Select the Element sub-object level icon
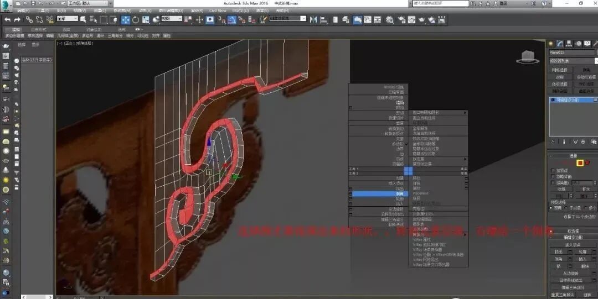Viewport: 598px width, 299px height. (587, 163)
